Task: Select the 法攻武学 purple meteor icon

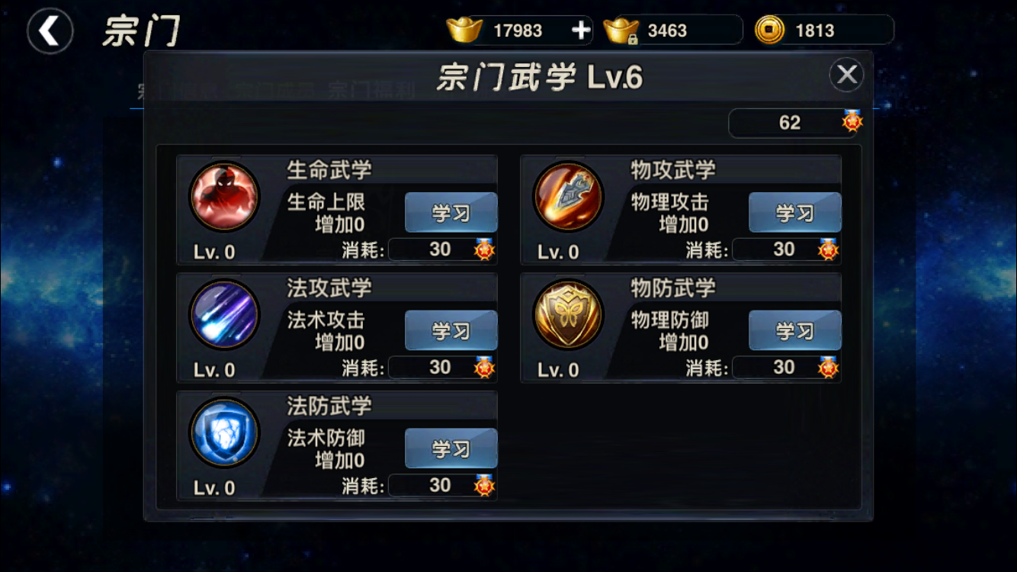Action: [224, 315]
